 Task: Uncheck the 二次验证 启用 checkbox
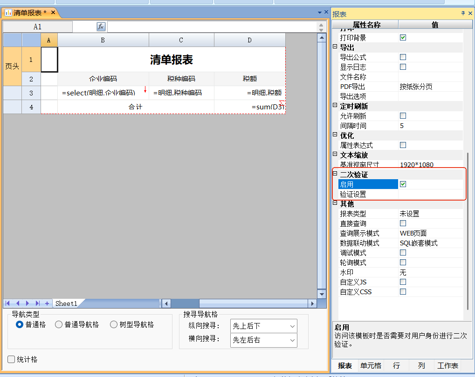point(403,184)
